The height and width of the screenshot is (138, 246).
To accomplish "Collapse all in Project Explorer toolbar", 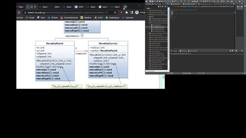I will 159,7.
